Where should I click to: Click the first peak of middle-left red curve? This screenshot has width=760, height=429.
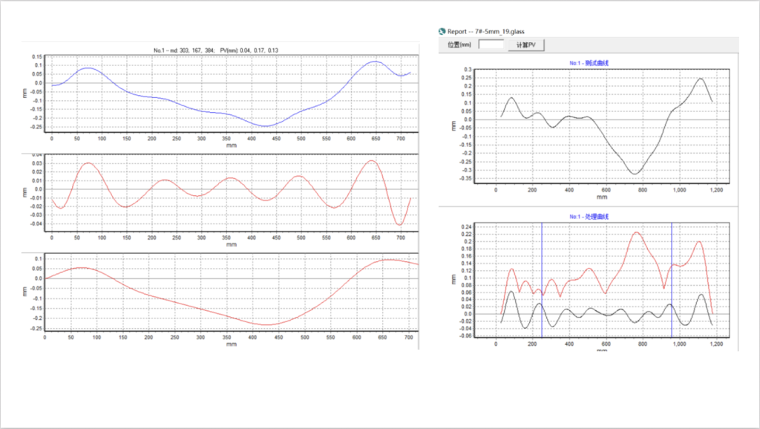click(88, 163)
